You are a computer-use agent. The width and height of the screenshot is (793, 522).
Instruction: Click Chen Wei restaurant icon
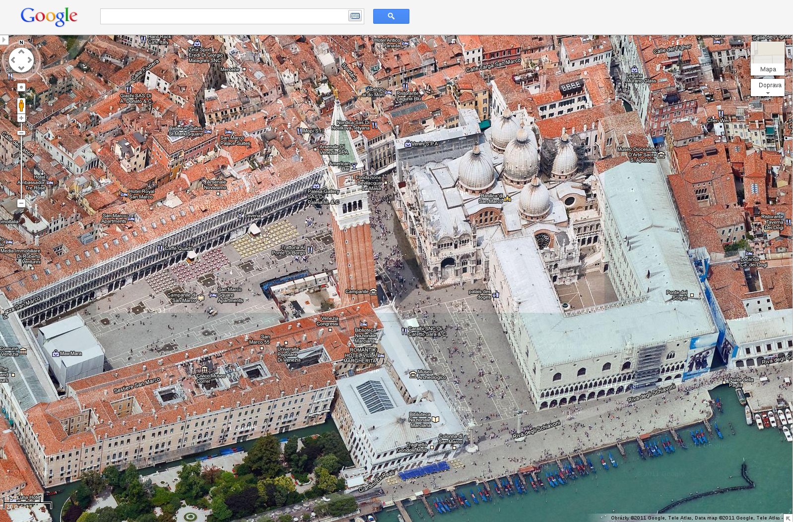[x=721, y=114]
